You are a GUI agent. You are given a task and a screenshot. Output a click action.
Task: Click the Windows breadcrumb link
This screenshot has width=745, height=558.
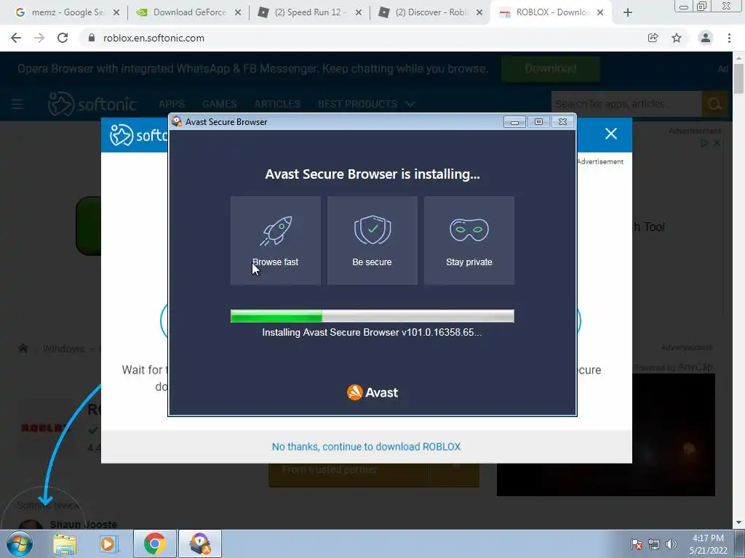[63, 349]
